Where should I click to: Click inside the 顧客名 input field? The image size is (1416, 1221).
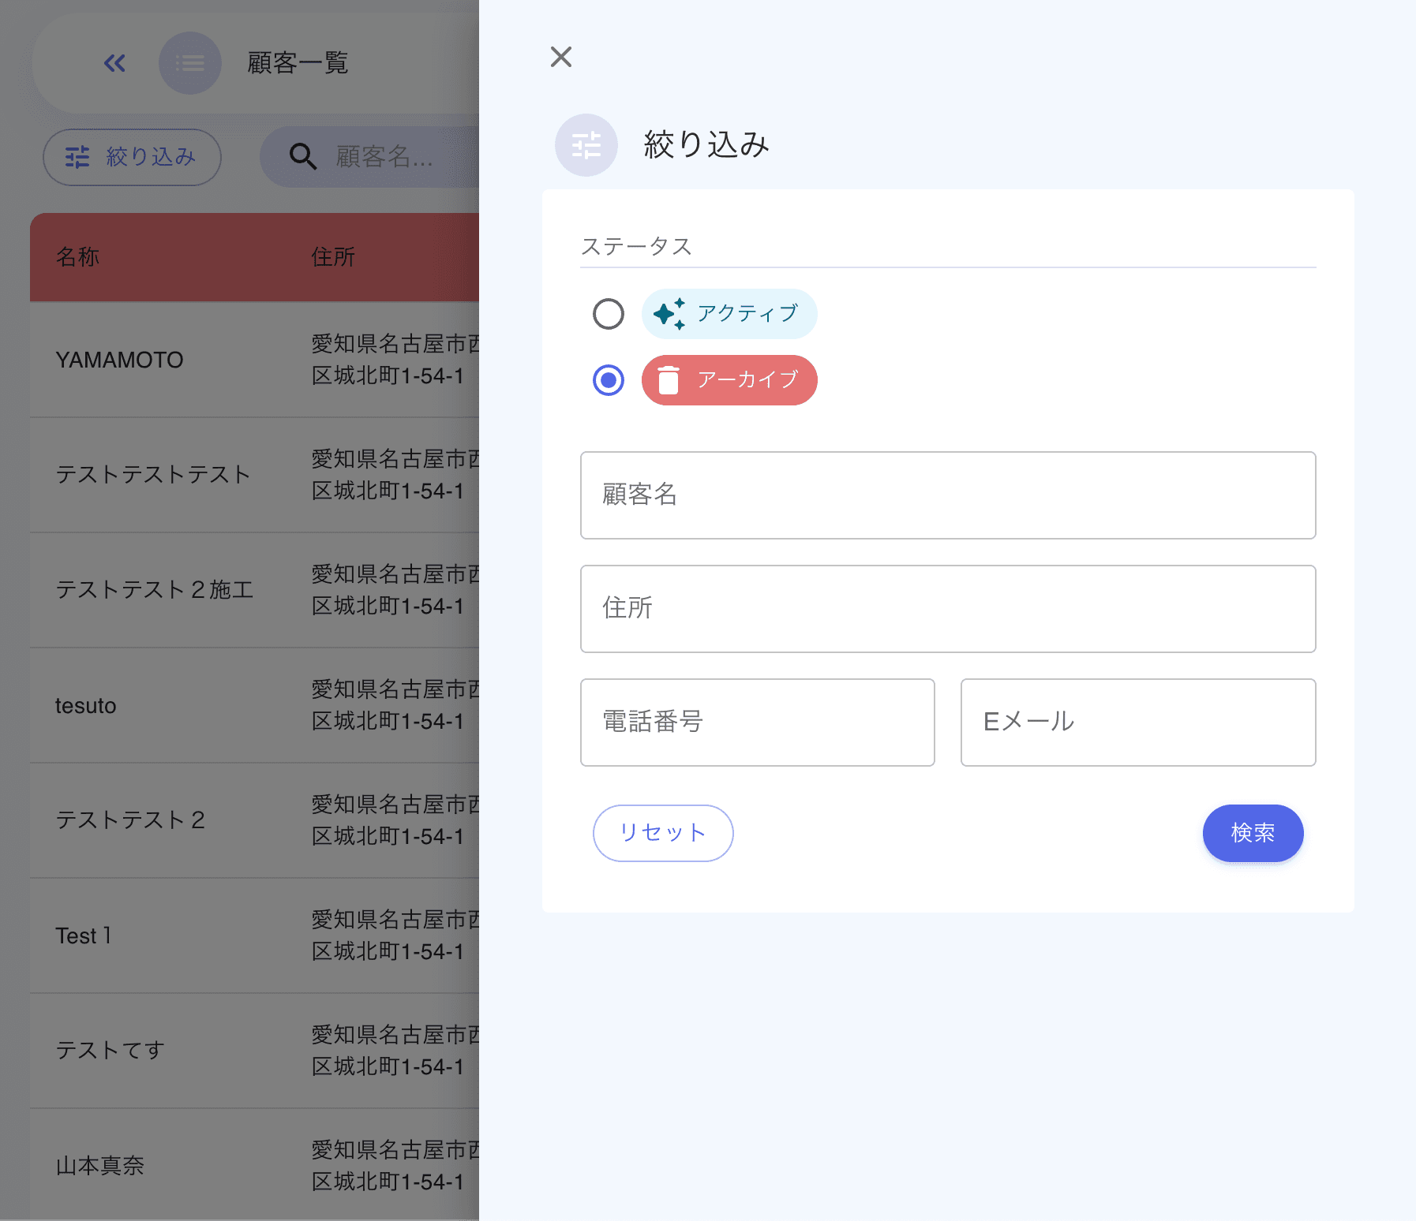click(x=947, y=495)
